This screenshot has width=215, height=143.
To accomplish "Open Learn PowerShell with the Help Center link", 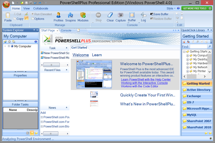I will (146, 80).
